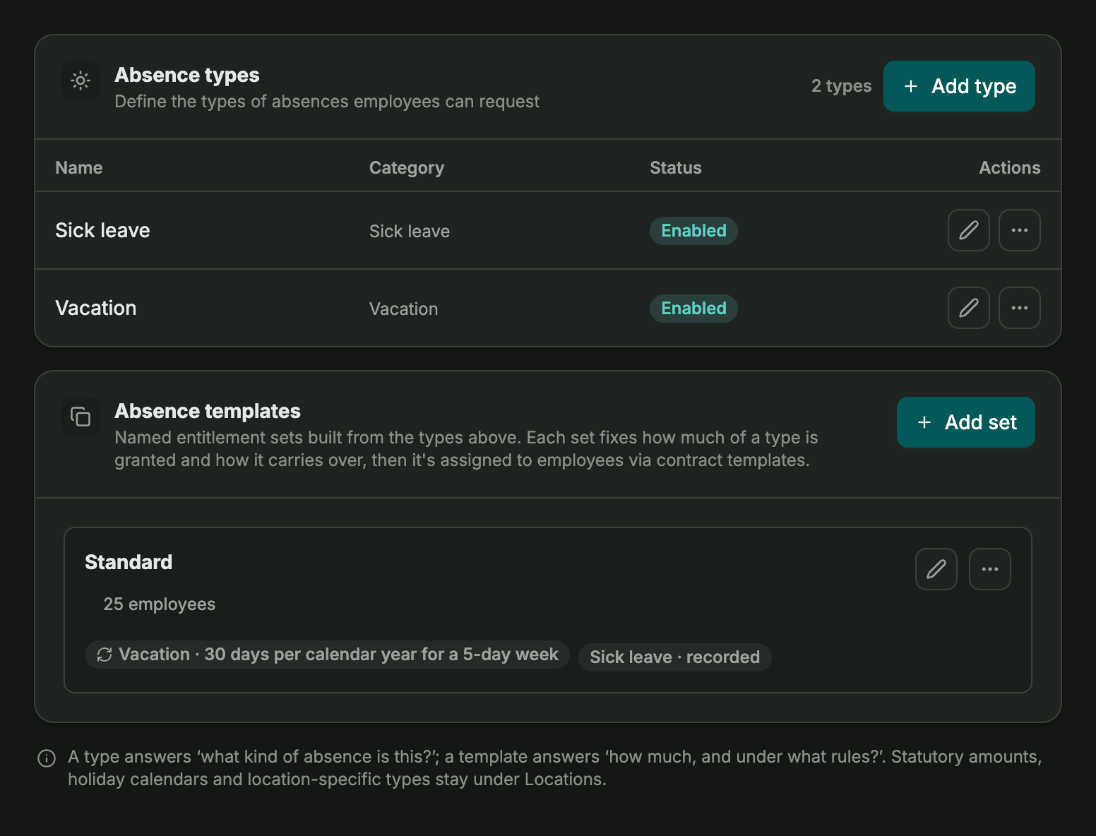Click the Category column header
The width and height of the screenshot is (1096, 836).
(x=407, y=167)
